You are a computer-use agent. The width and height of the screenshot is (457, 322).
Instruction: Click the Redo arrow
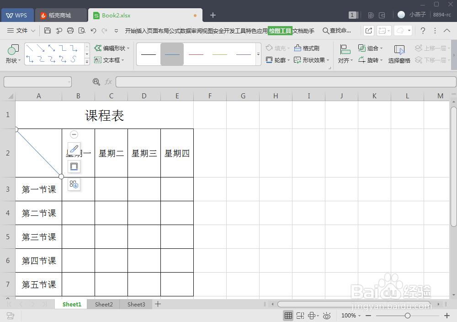(x=104, y=30)
